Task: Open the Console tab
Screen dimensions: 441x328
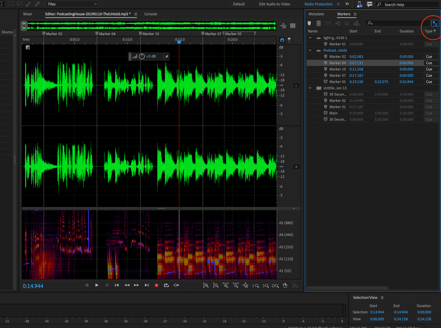Action: click(x=151, y=14)
